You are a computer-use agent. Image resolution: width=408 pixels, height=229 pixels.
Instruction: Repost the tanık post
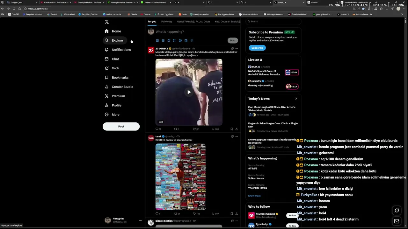[177, 214]
